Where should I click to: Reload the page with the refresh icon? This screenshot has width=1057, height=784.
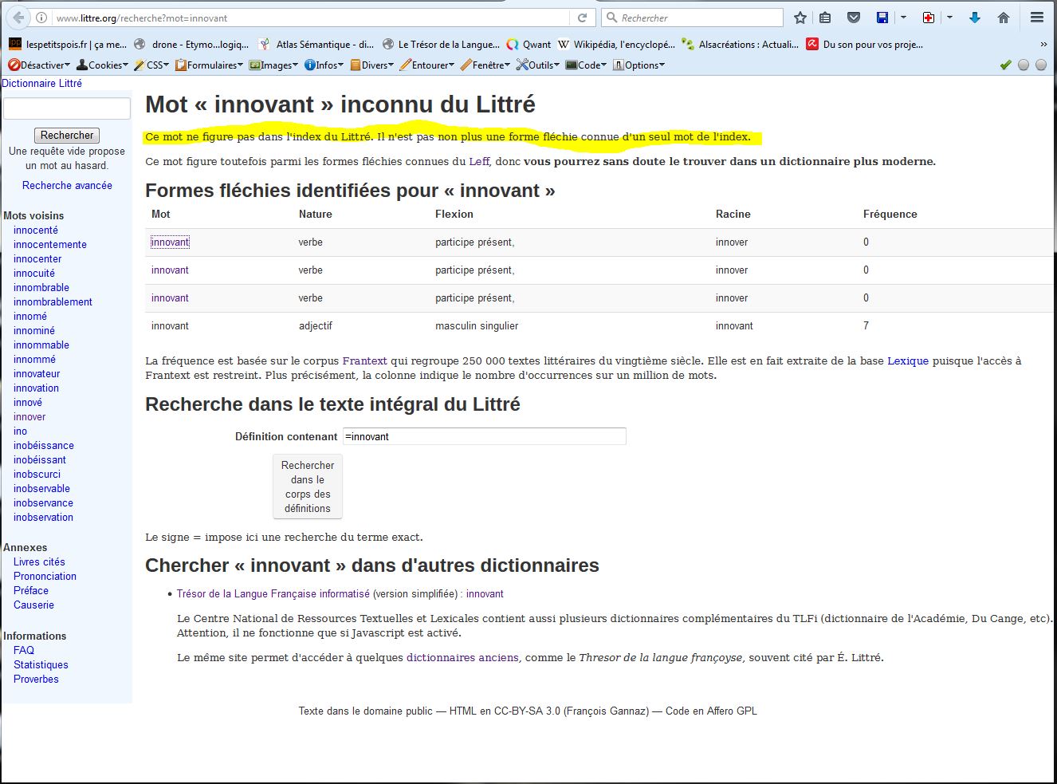click(x=583, y=18)
